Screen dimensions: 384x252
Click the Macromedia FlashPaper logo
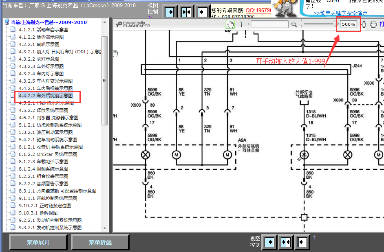click(x=133, y=24)
